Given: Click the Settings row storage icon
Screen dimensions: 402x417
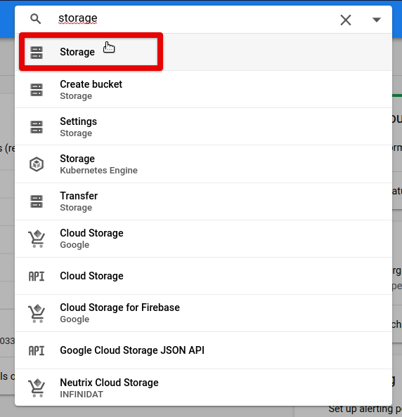Looking at the screenshot, I should point(37,127).
